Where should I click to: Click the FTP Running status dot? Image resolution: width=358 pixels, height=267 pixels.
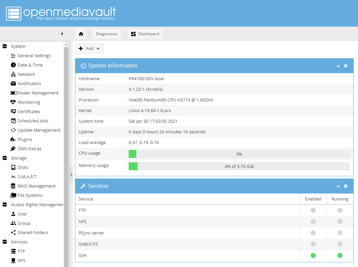(339, 210)
